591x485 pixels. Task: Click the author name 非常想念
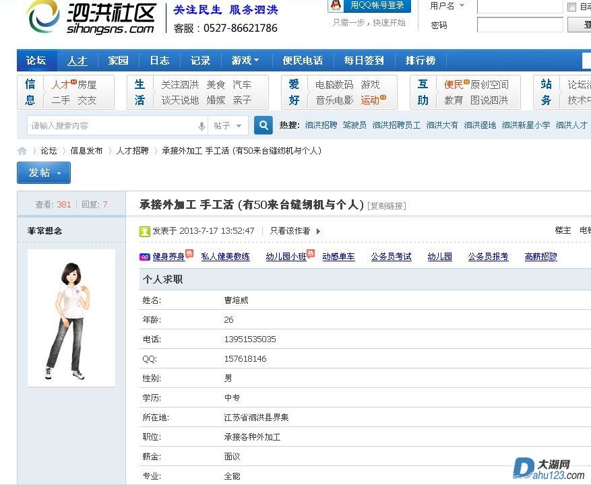(x=45, y=231)
